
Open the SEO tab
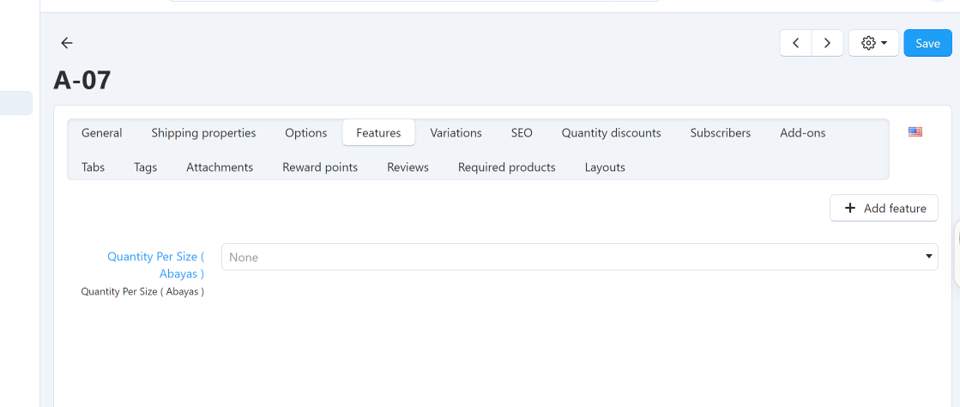pos(522,133)
